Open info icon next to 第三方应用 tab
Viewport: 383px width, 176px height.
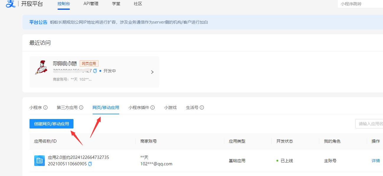81,107
